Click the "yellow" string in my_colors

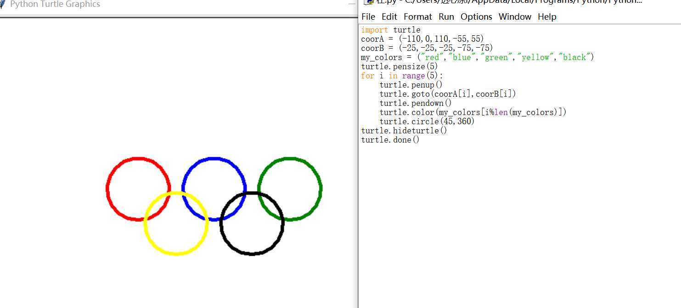(537, 57)
